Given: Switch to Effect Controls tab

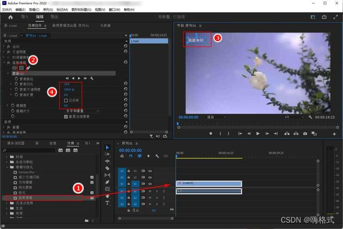Looking at the screenshot, I should pyautogui.click(x=35, y=26).
